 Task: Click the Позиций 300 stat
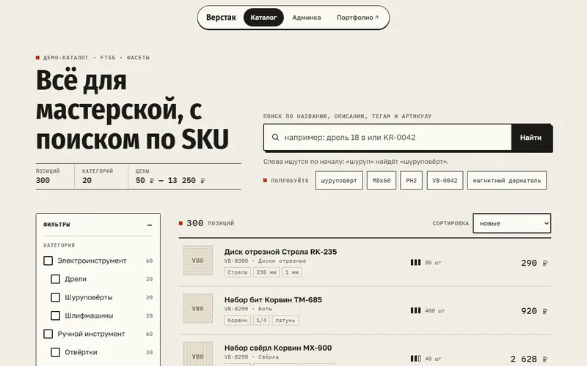pos(48,176)
